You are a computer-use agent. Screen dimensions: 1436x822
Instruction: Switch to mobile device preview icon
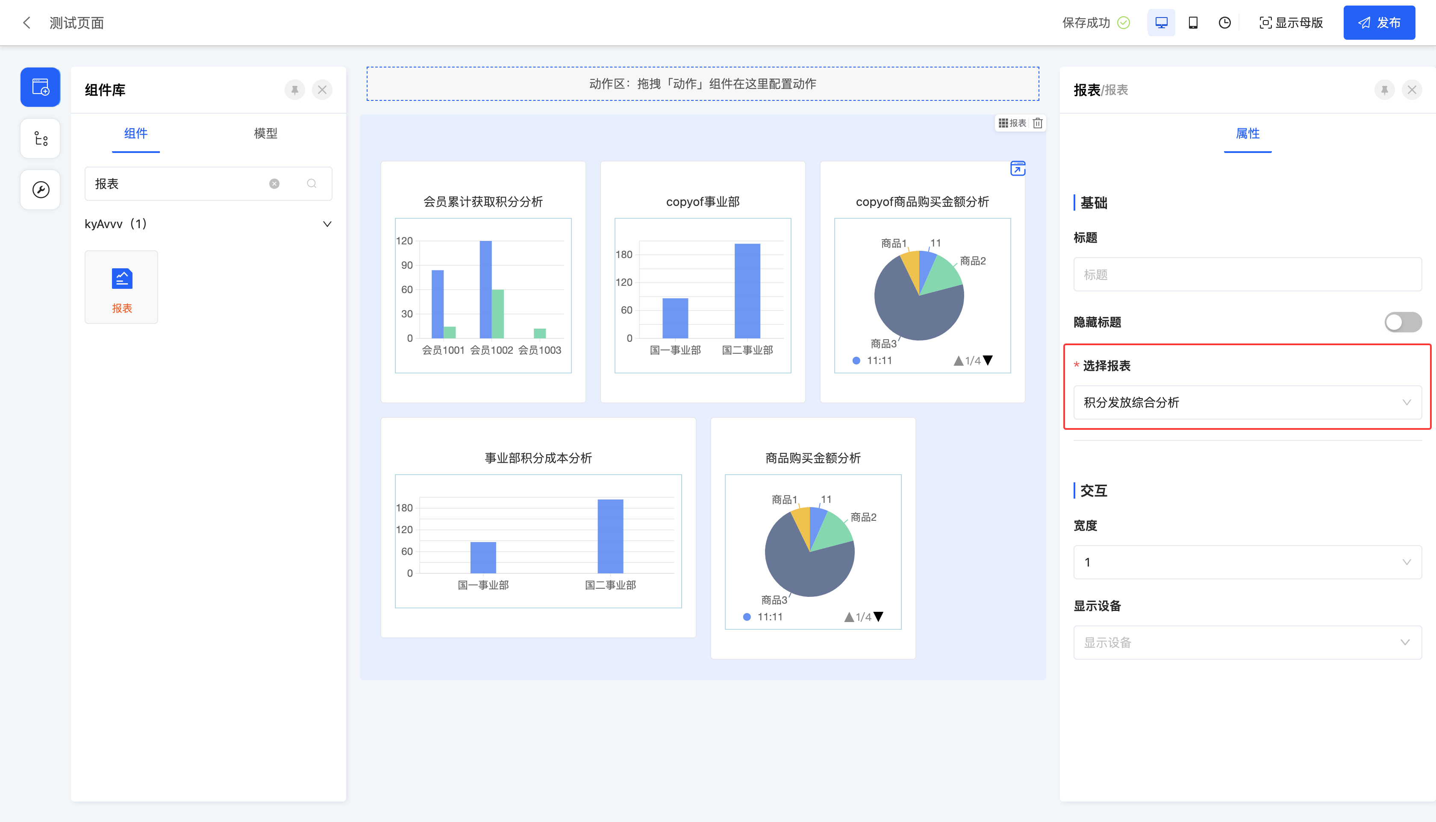(x=1193, y=23)
